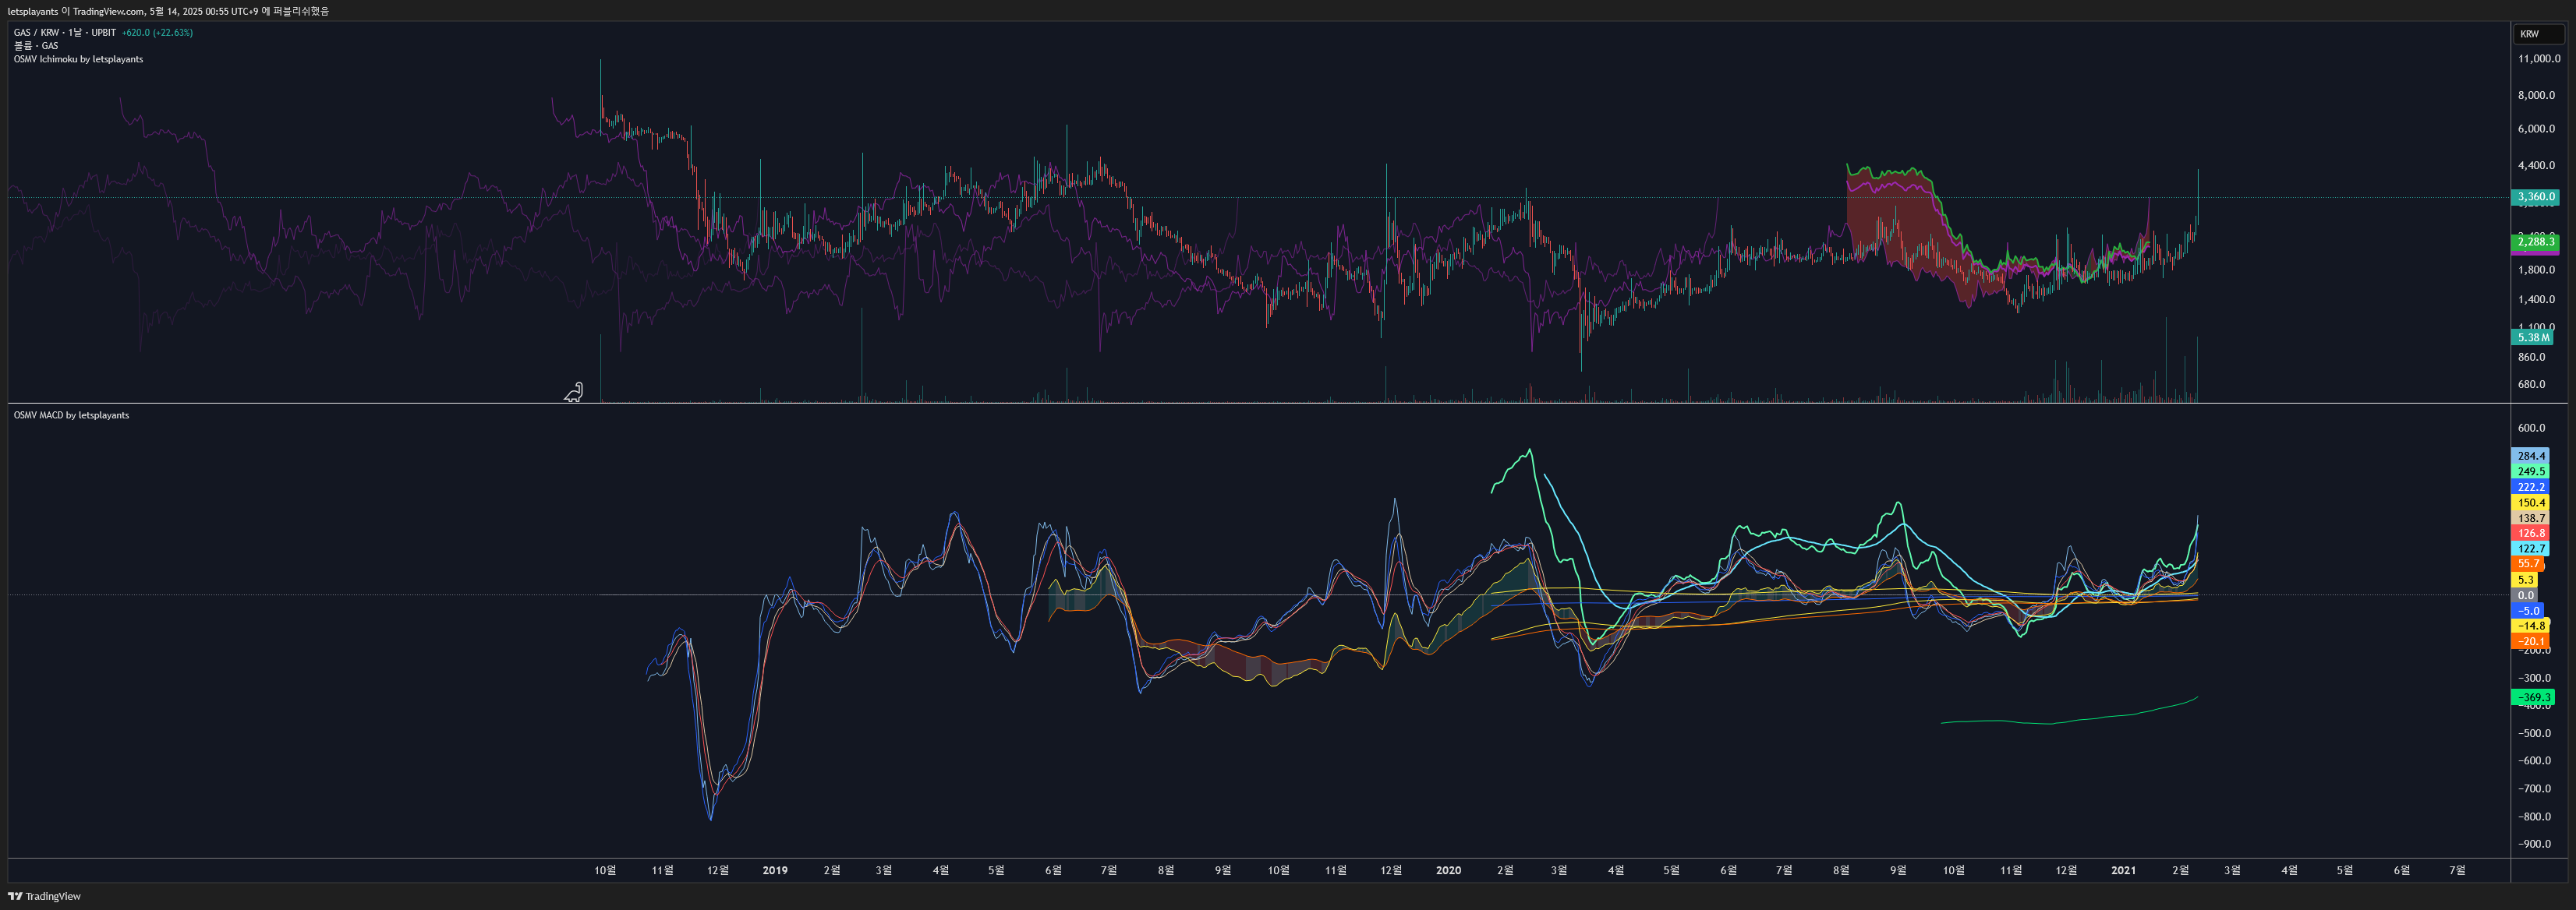Viewport: 2576px width, 910px height.
Task: Click the orange -20.1 value label
Action: (2530, 641)
